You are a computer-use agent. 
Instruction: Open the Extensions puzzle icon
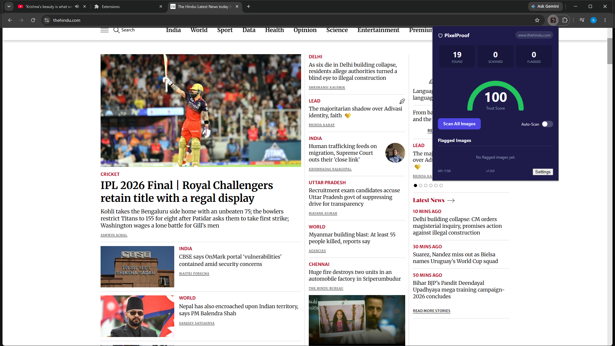pyautogui.click(x=565, y=20)
